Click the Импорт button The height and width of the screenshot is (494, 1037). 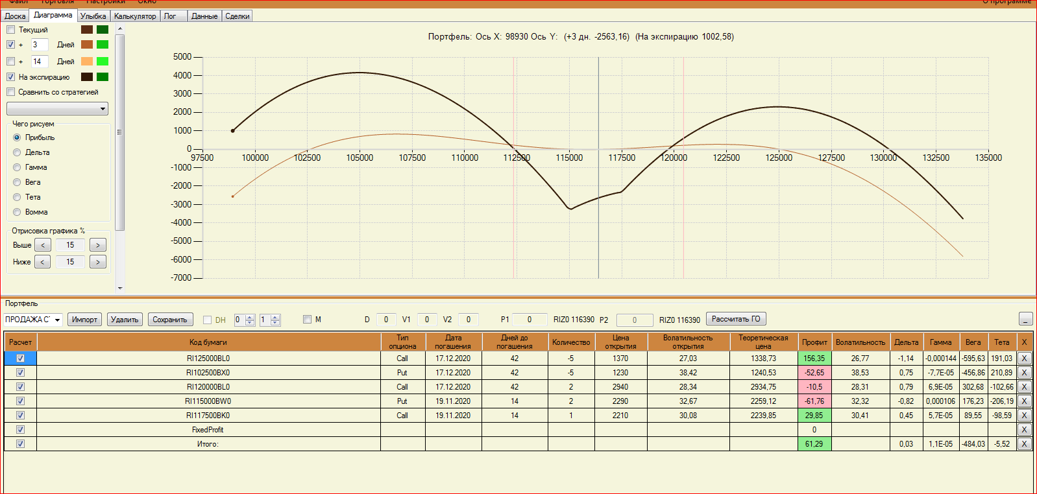[84, 320]
